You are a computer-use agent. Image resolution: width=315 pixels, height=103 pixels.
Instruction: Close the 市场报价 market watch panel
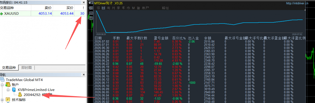84,3
